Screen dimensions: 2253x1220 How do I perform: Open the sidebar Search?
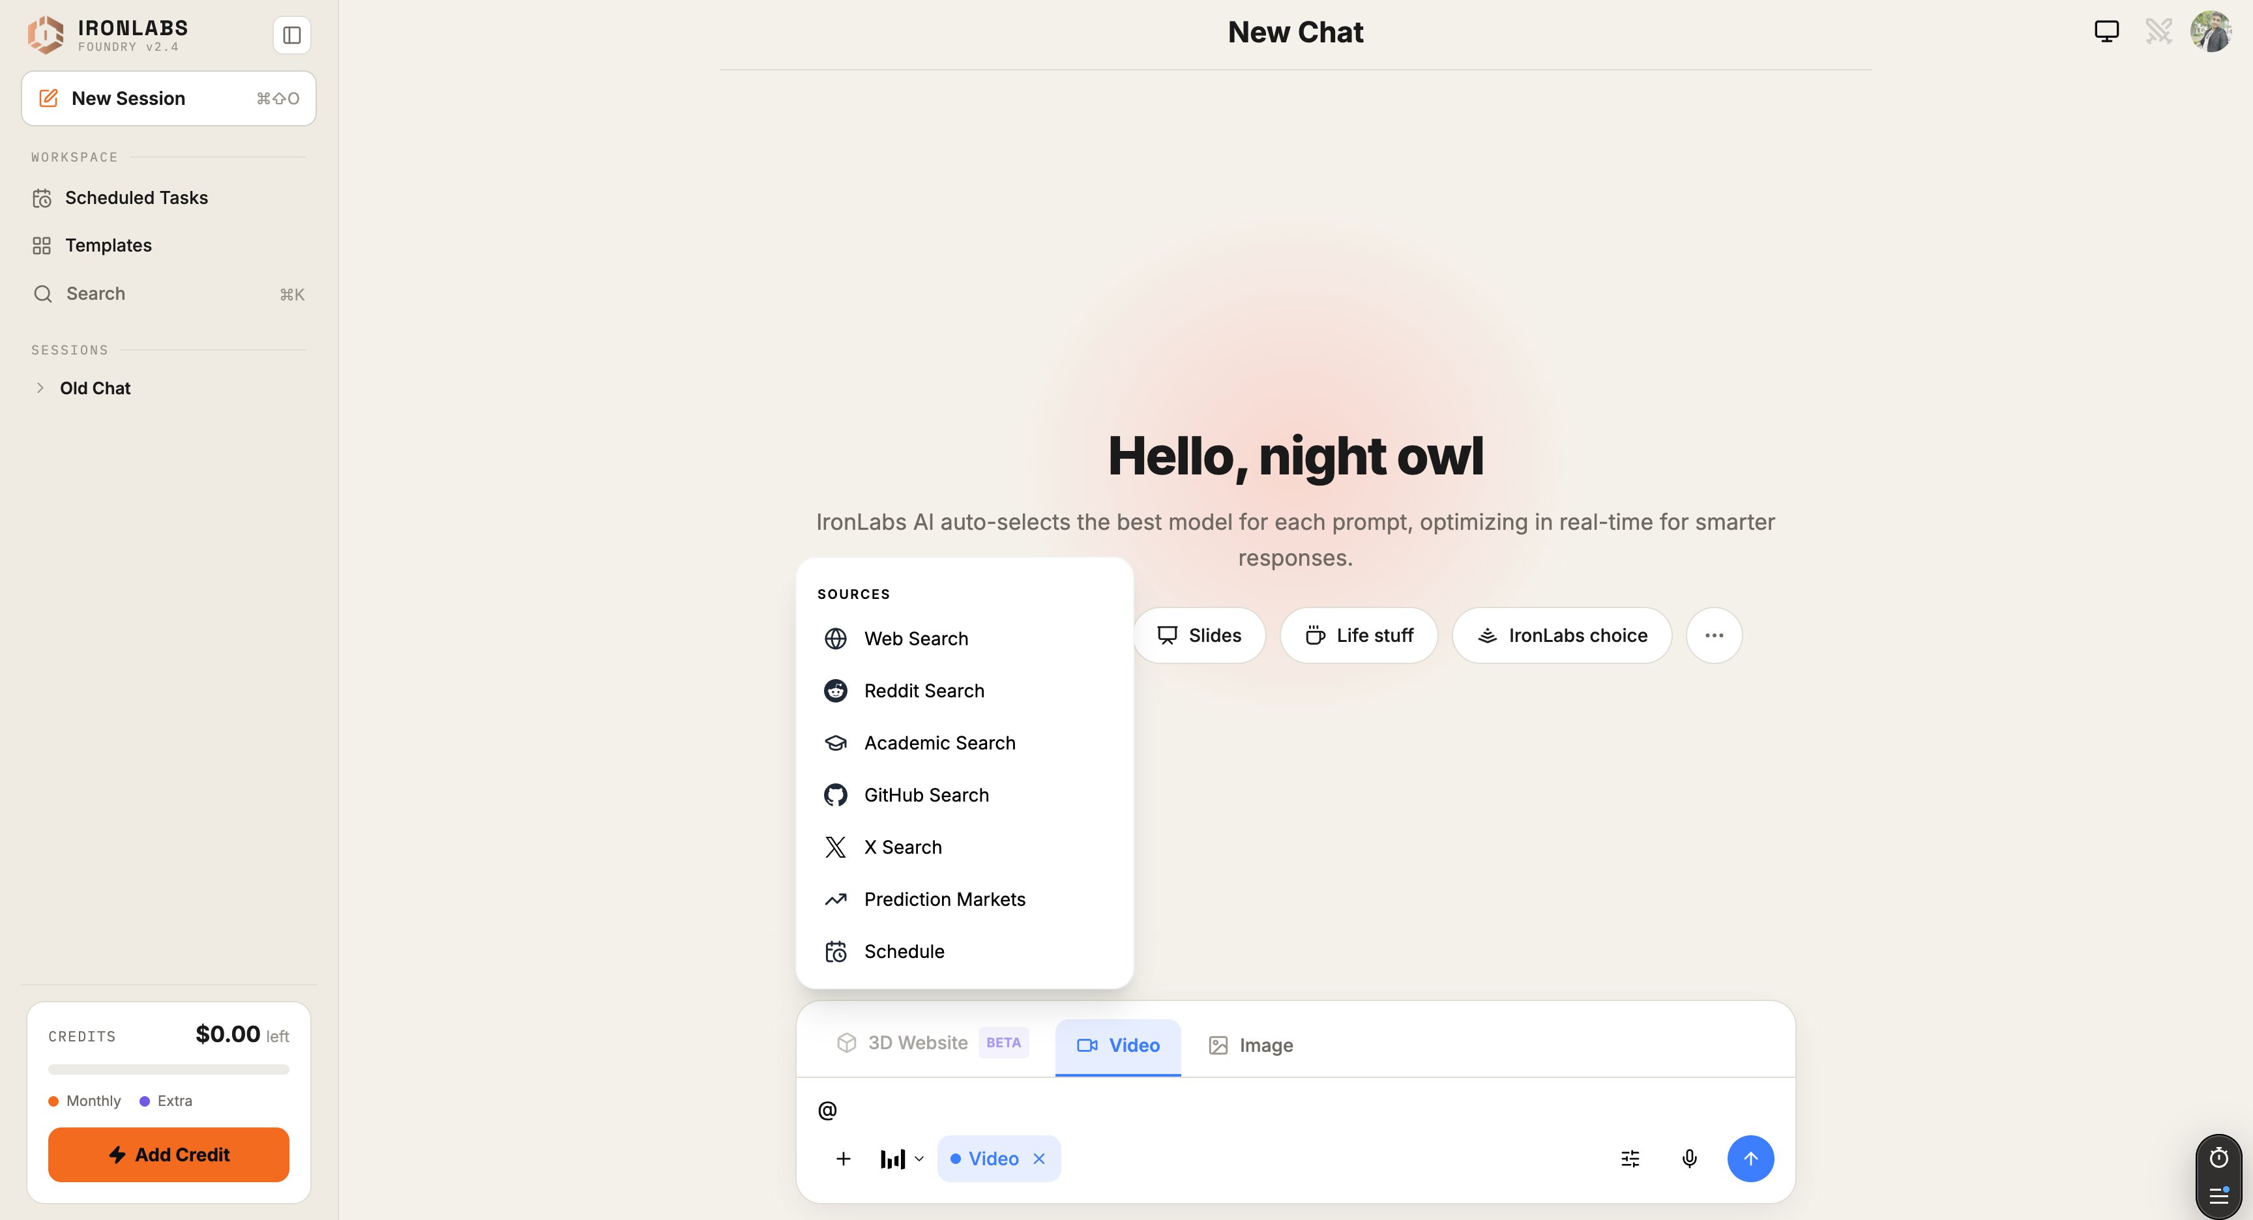169,294
